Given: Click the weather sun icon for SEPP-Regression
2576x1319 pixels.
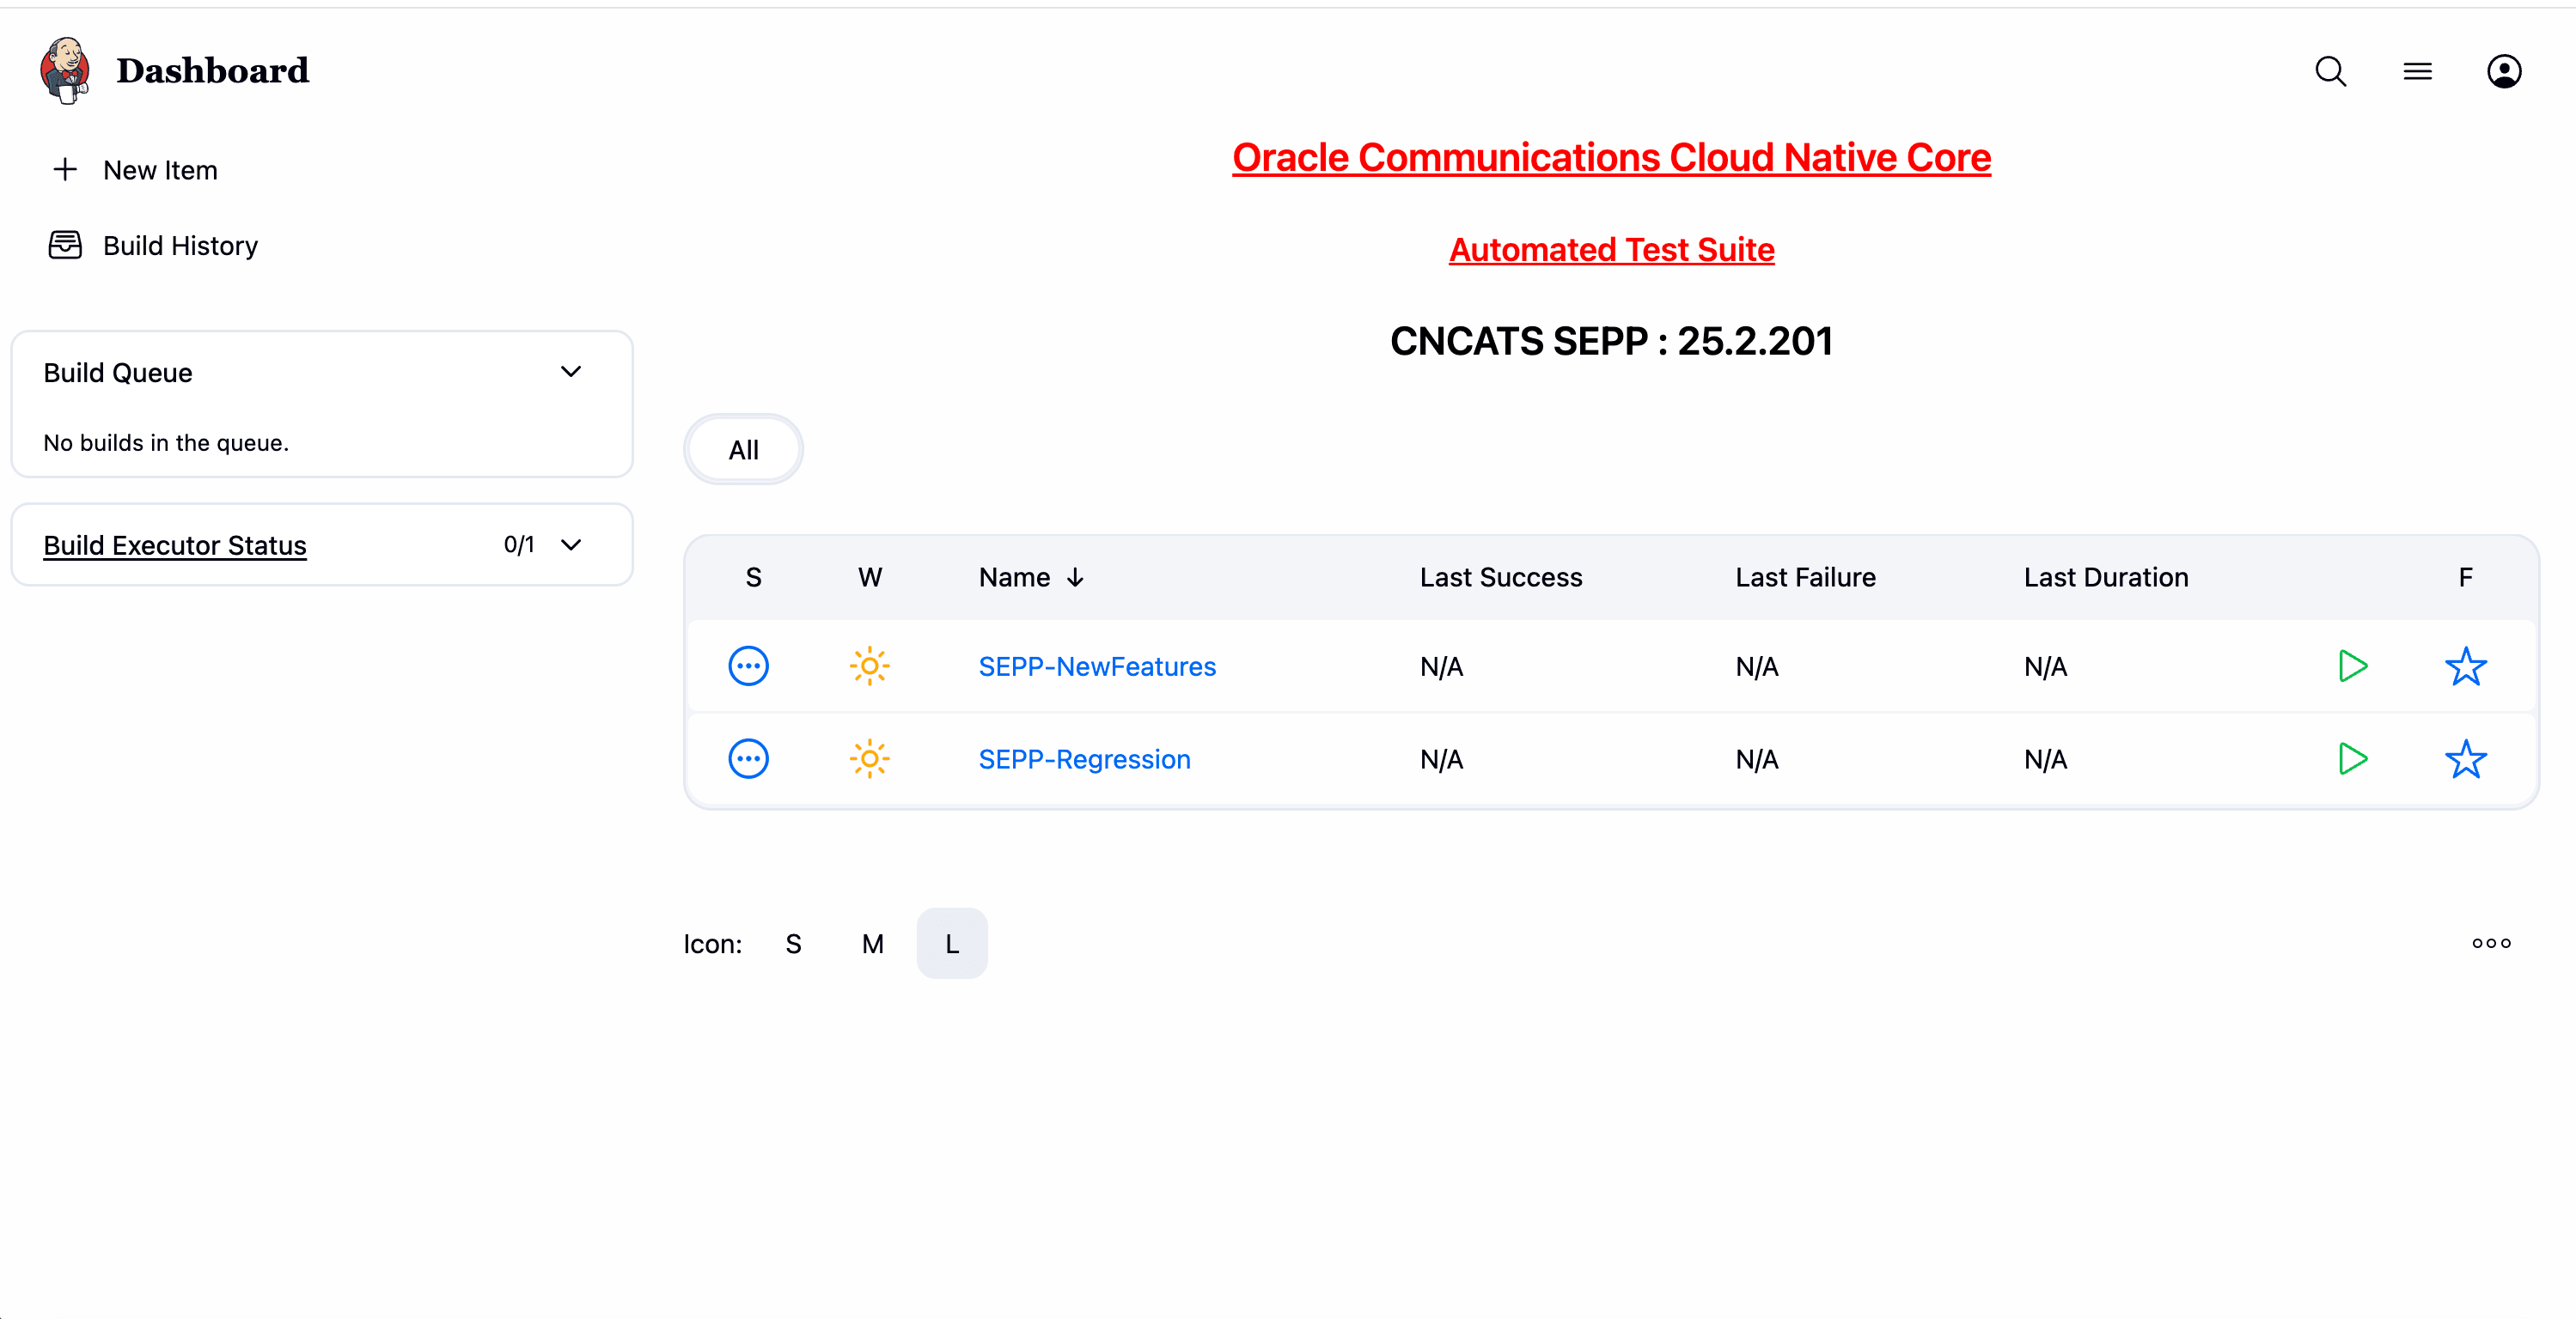Looking at the screenshot, I should tap(869, 759).
